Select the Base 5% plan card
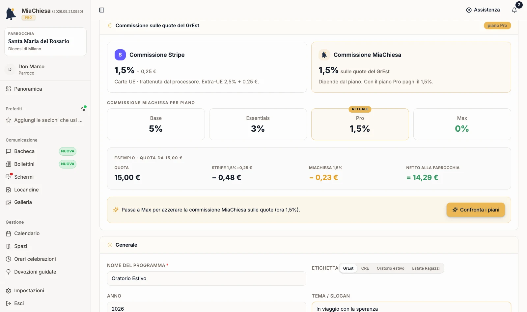 tap(156, 124)
